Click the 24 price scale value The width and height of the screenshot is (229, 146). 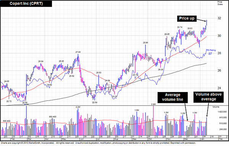pos(219,88)
